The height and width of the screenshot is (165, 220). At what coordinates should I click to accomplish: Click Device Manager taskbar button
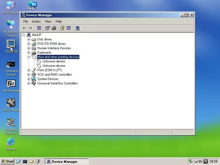coord(67,161)
